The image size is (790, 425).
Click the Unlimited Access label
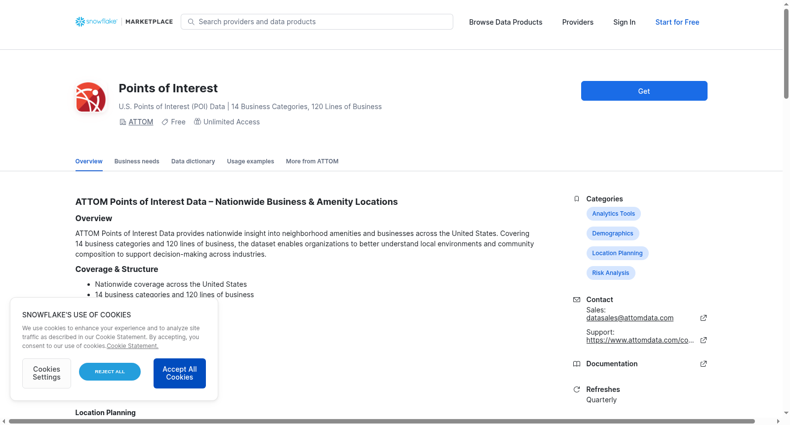click(232, 122)
